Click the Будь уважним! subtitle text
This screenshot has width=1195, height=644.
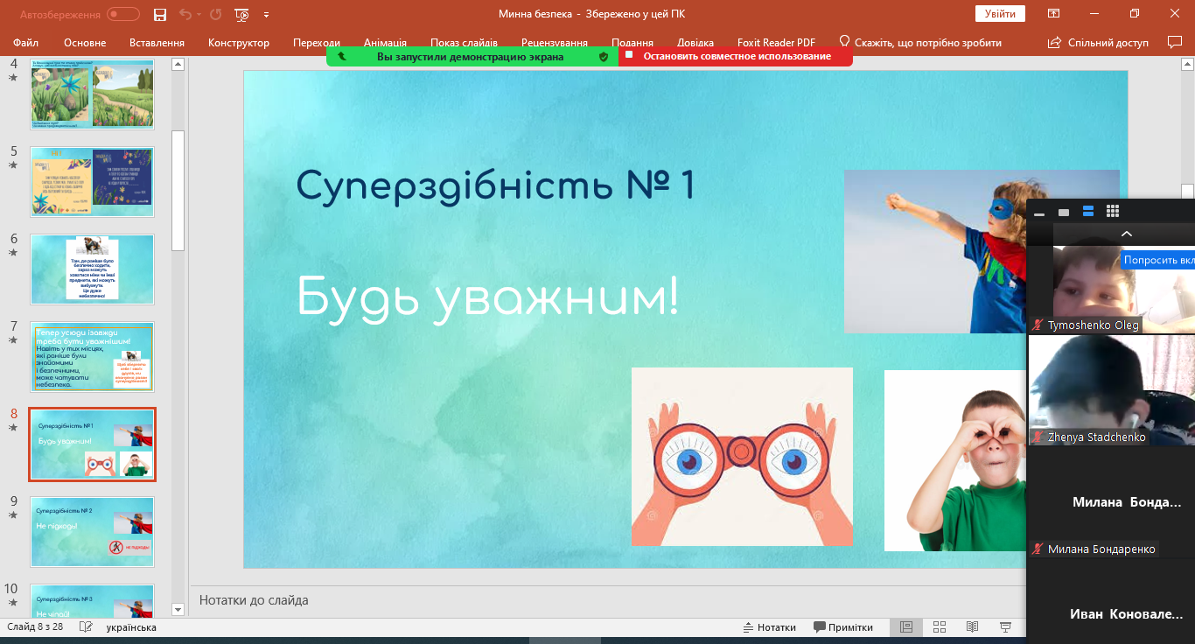(487, 297)
